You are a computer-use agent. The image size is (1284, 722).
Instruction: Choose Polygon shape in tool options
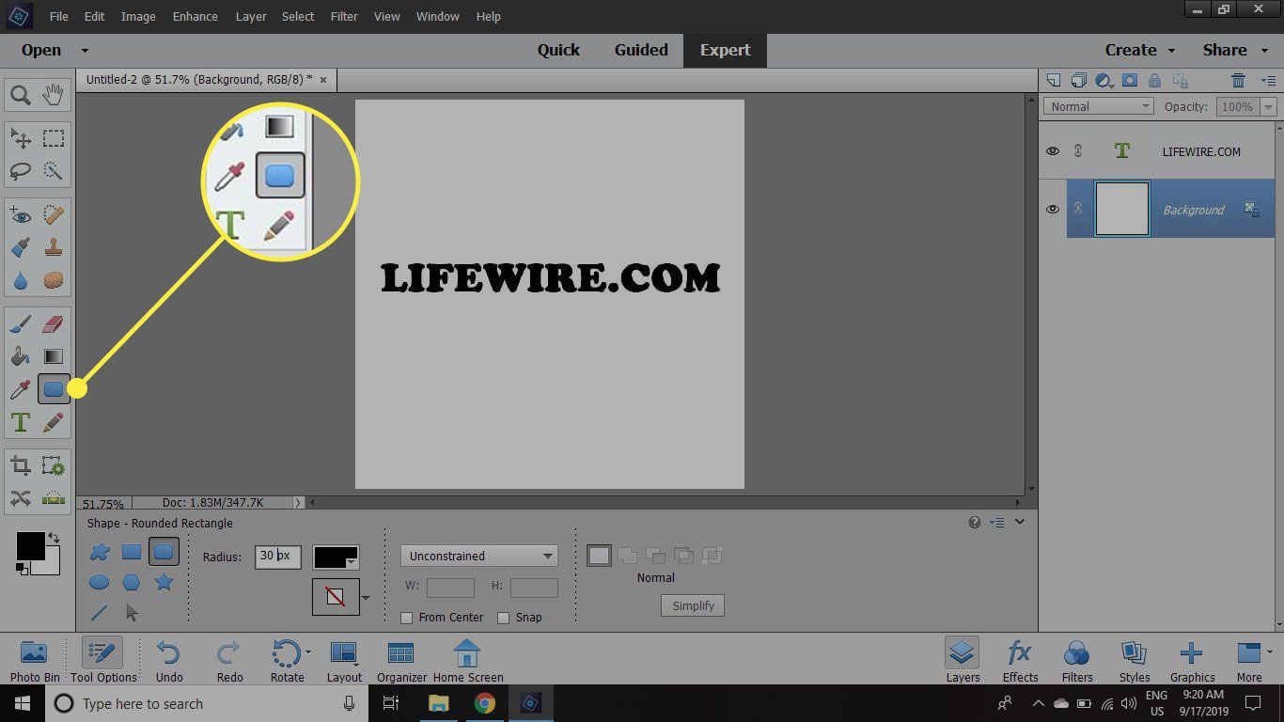pos(132,583)
